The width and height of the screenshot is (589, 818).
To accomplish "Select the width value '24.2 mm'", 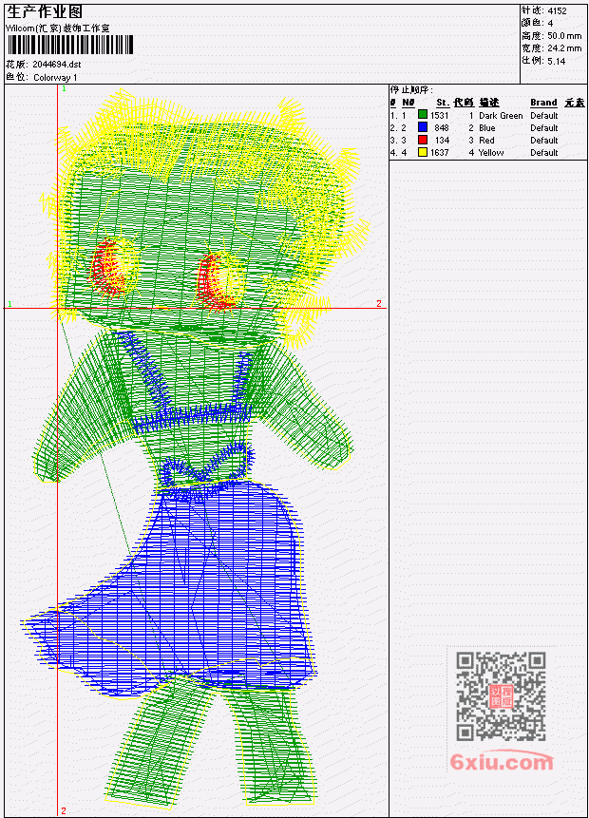I will [x=564, y=48].
